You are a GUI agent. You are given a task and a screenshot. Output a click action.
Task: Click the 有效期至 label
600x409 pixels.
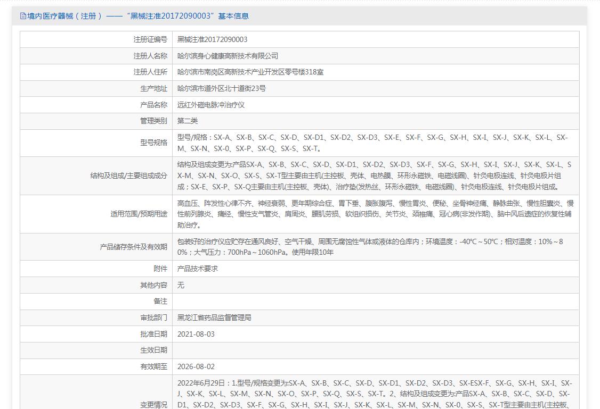153,366
